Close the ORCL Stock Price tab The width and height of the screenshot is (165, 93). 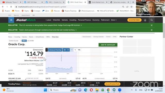(85, 2)
